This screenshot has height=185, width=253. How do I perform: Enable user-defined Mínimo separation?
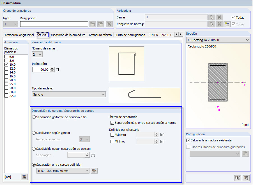click(x=112, y=141)
